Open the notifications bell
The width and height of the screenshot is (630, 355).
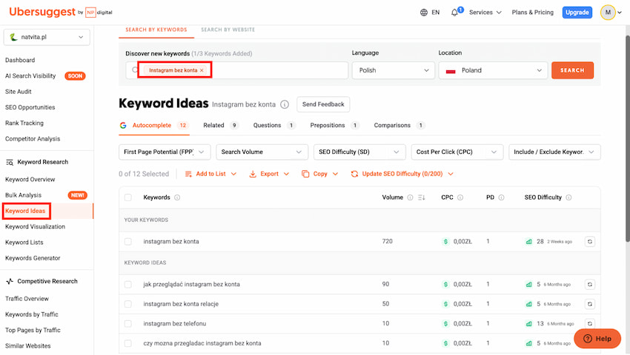[454, 13]
